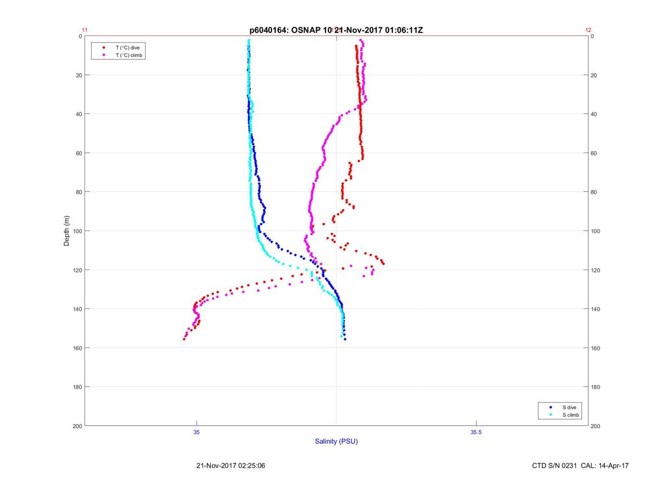Select the 'S climb' legend entry
The height and width of the screenshot is (479, 650).
[571, 415]
